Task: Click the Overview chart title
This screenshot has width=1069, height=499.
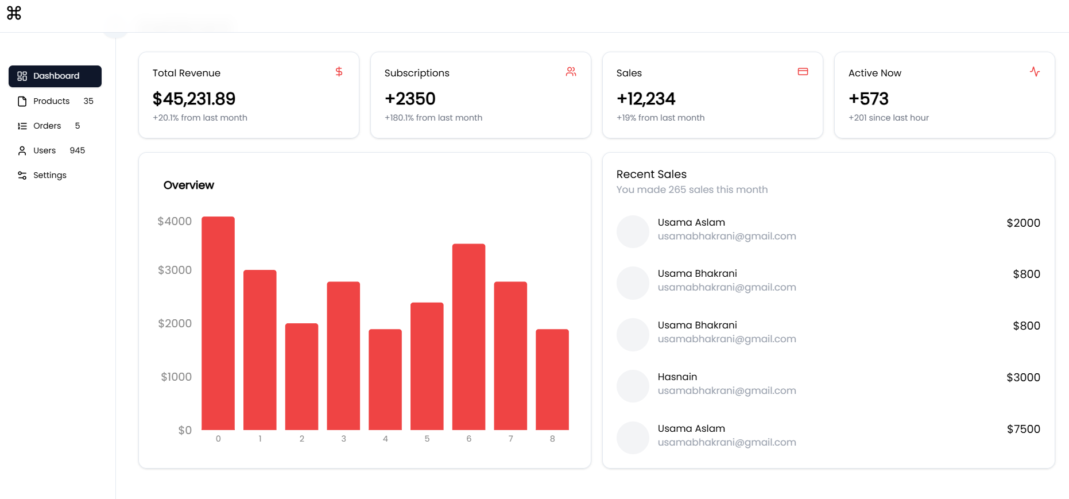Action: point(189,185)
